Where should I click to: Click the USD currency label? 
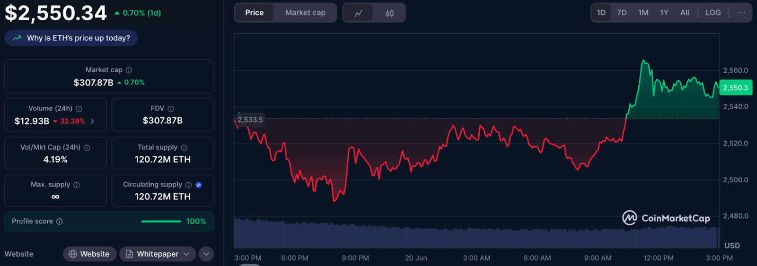click(732, 246)
